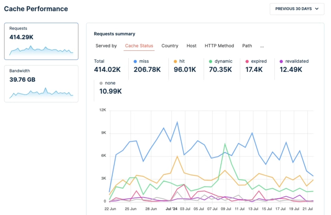Click the Total value 414.02K
Viewport: 331px width, 215px height.
tap(107, 70)
